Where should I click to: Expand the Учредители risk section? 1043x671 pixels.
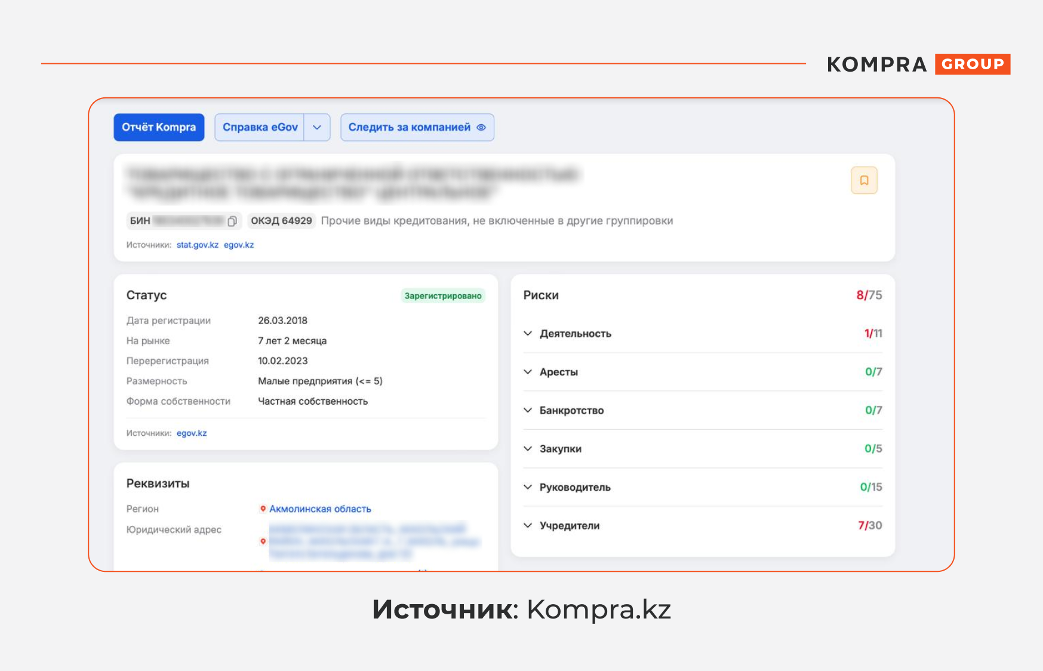[x=703, y=525]
